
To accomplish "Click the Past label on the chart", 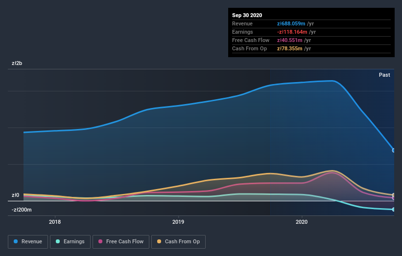I will [384, 75].
